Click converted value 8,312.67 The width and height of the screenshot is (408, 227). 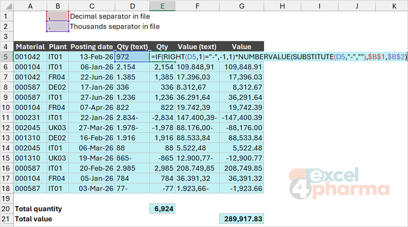tap(241, 87)
